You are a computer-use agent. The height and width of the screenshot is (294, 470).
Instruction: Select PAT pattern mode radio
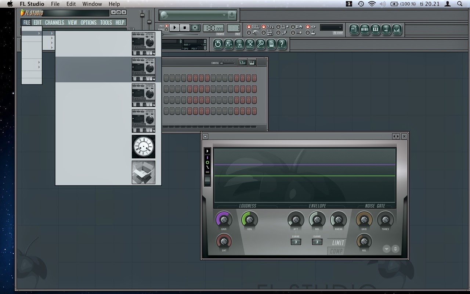166,26
